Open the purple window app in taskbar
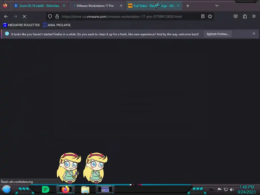The height and width of the screenshot is (195, 260). click(105, 189)
